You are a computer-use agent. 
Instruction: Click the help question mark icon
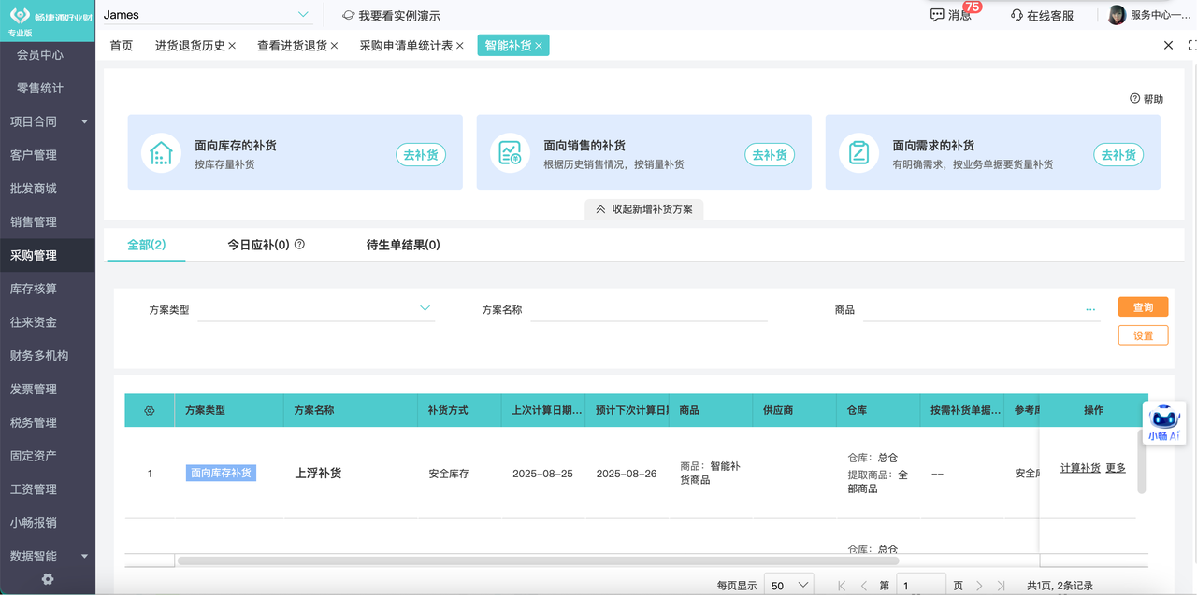tap(1134, 98)
